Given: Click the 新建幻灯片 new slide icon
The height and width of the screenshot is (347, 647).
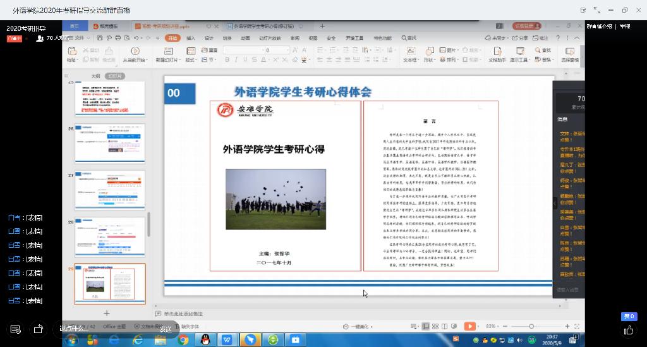Looking at the screenshot, I should coord(167,51).
